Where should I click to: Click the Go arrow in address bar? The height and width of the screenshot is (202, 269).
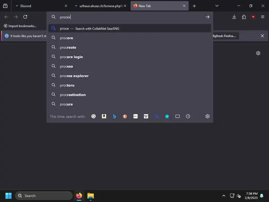click(x=208, y=17)
